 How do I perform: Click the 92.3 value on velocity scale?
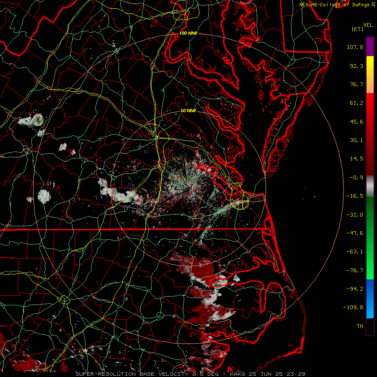356,66
